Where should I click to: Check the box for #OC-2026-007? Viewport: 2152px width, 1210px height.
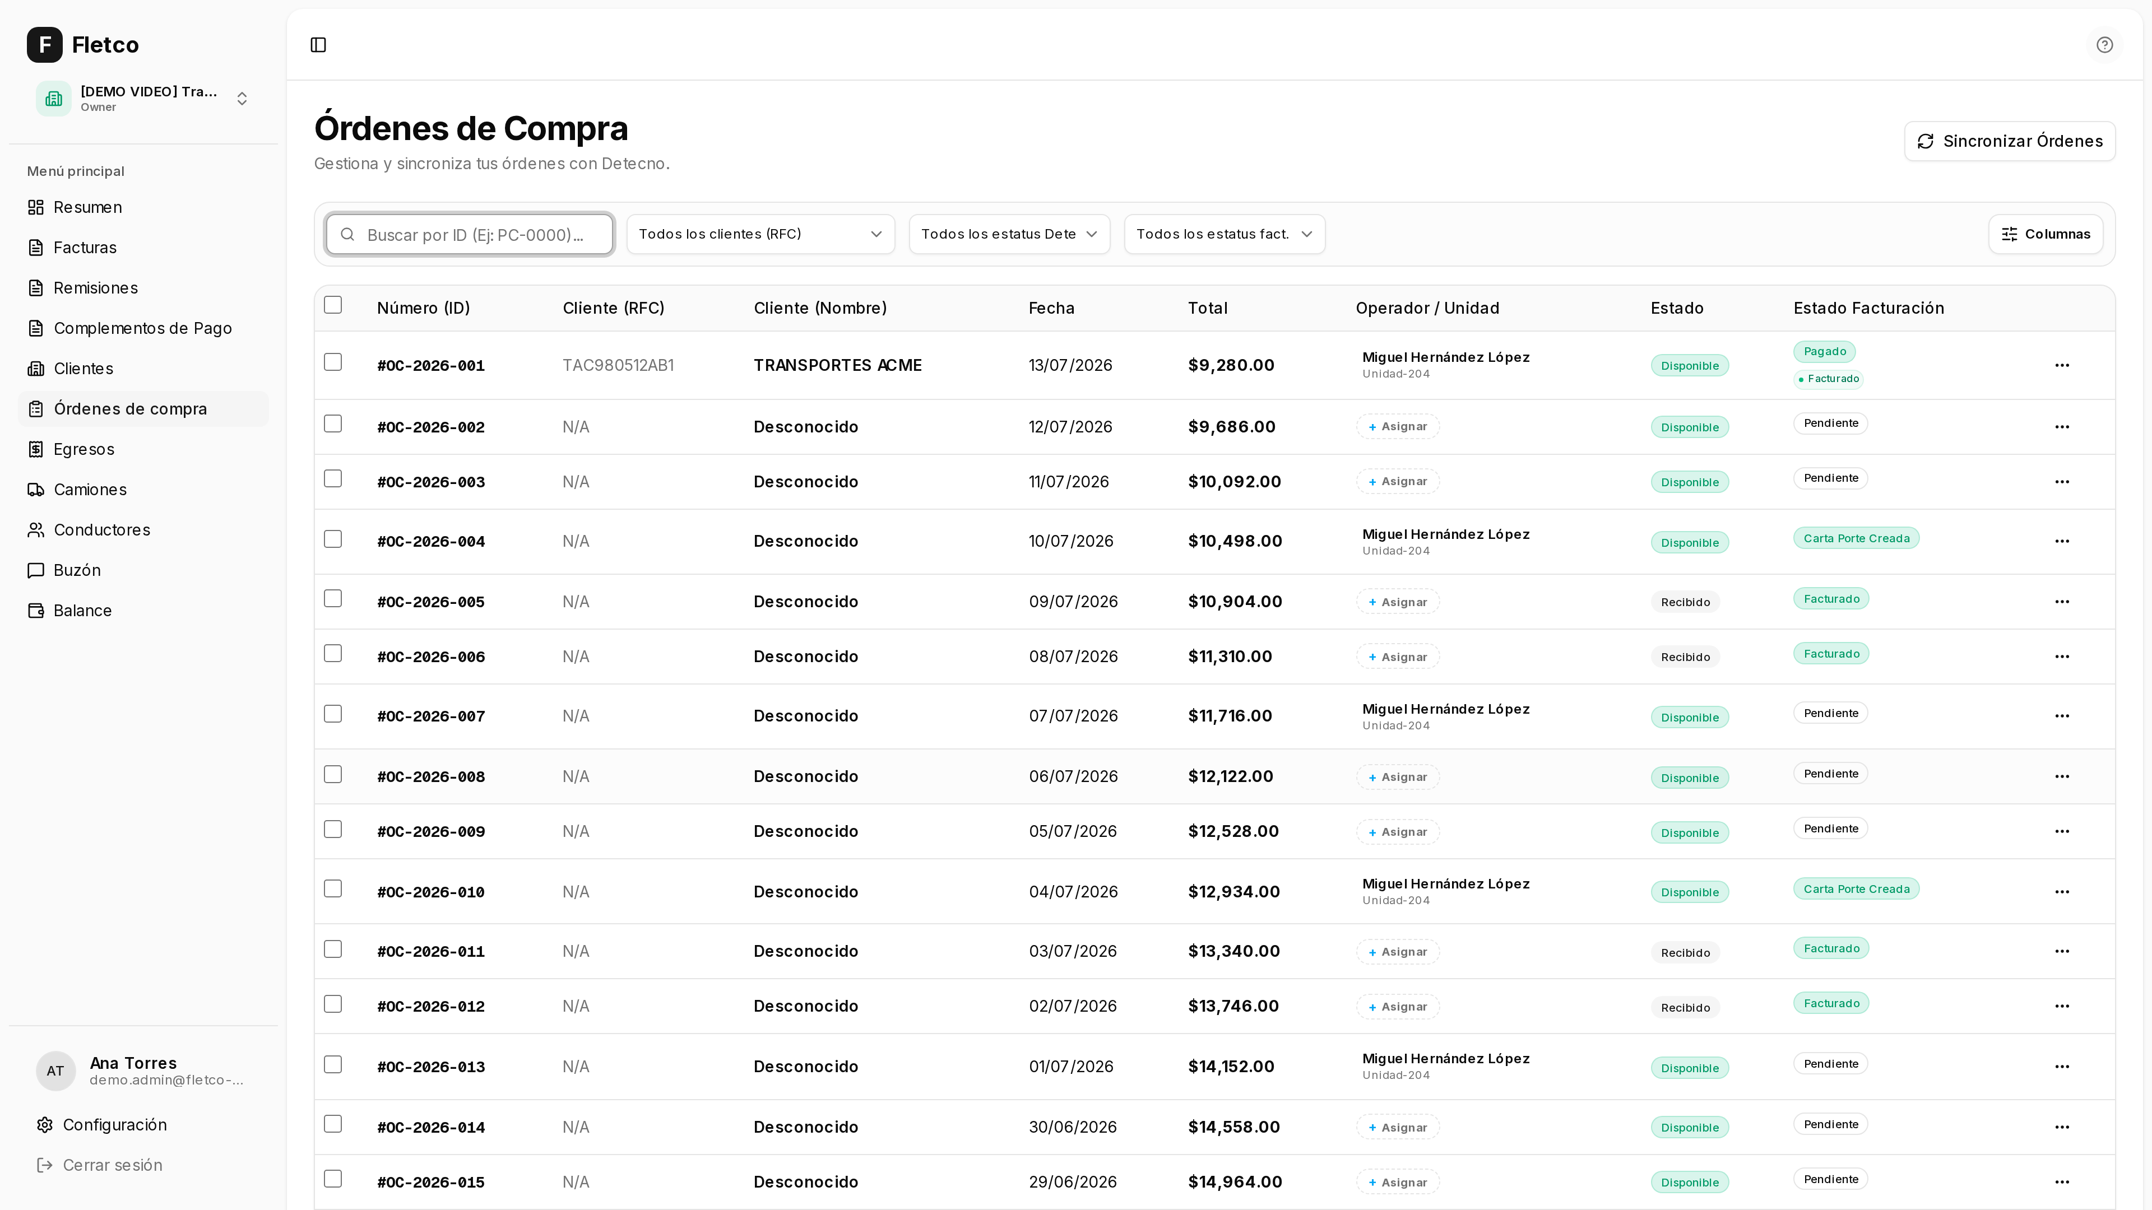tap(333, 714)
